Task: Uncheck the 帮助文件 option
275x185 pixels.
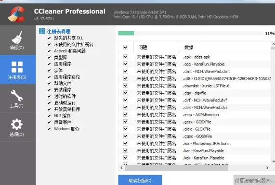Action: [49, 83]
